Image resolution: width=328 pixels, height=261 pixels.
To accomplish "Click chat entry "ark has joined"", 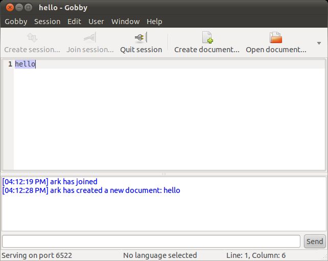I will (x=50, y=181).
